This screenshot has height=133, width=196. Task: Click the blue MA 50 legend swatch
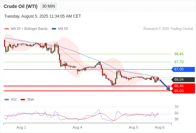(54, 29)
